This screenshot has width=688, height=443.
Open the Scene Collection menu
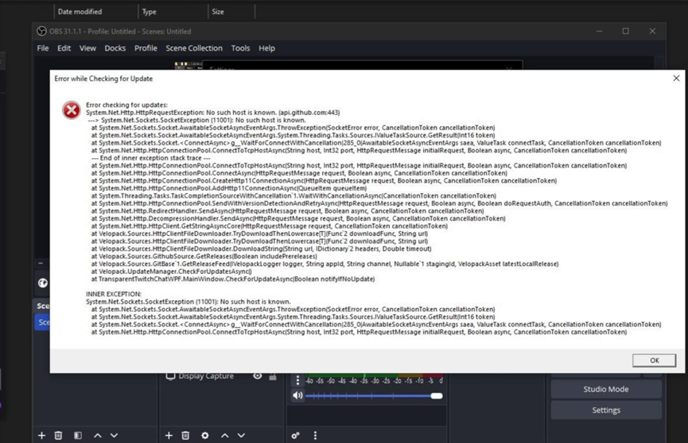coord(194,48)
